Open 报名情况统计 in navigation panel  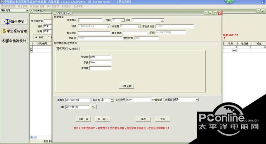[14, 41]
